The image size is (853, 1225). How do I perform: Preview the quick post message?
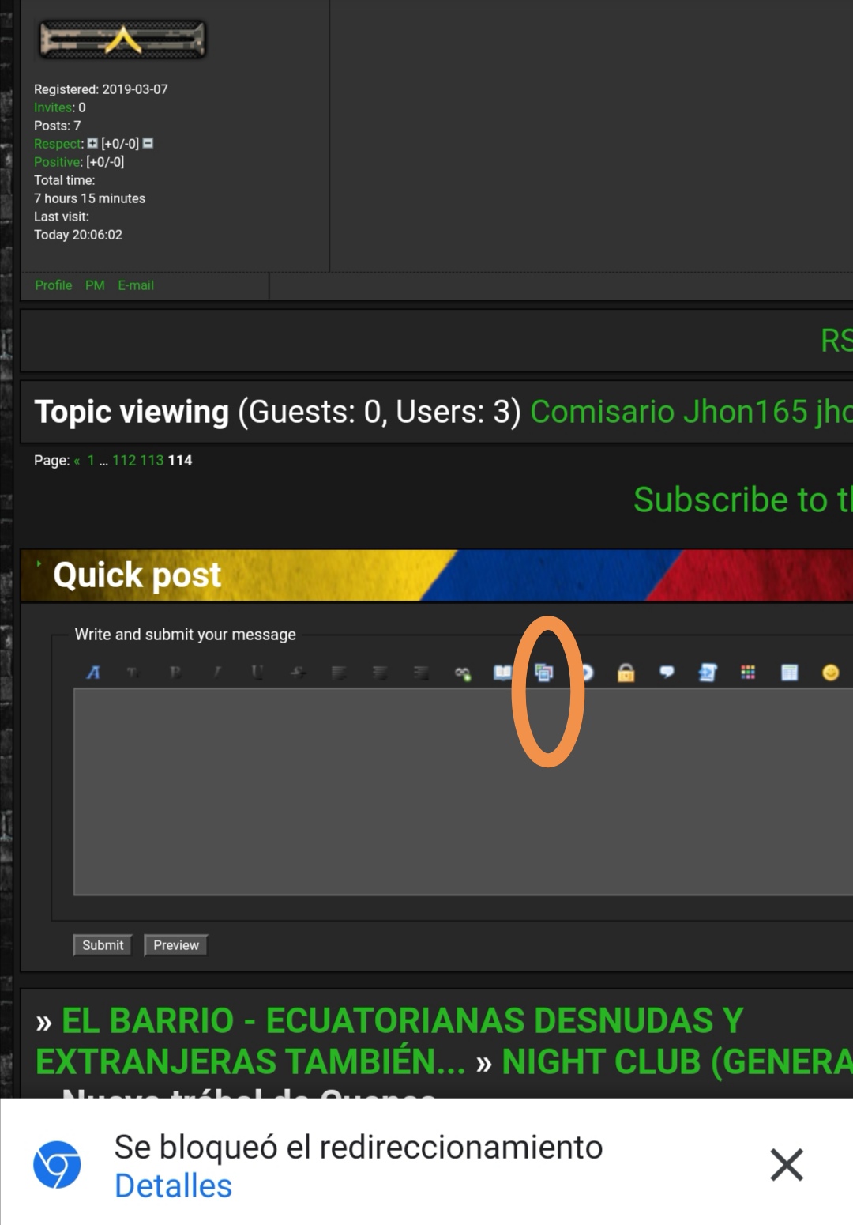point(176,945)
